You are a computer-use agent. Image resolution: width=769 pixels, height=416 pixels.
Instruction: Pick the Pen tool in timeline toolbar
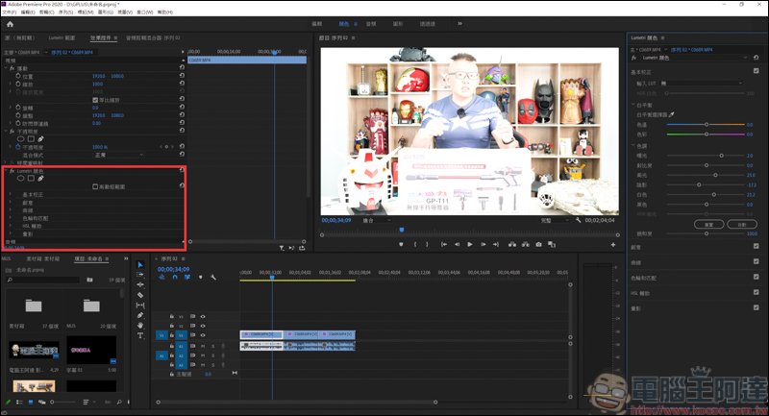[x=140, y=315]
